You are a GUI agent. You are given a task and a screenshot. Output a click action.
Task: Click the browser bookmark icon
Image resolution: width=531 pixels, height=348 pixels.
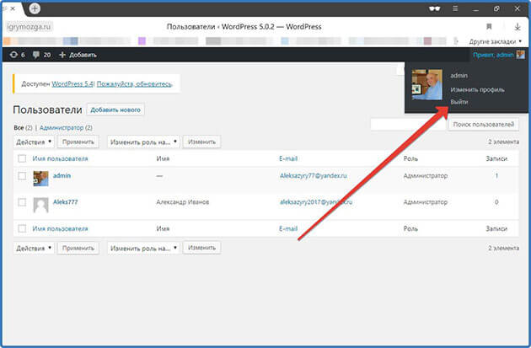click(489, 26)
